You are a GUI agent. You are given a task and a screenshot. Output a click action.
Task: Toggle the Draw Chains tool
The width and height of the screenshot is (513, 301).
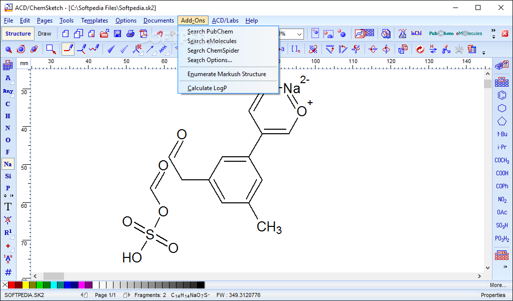pyautogui.click(x=94, y=50)
